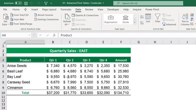
Task: Open the View tab
Action: click(100, 9)
